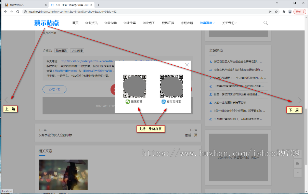Click the floating QR code side button
The height and width of the screenshot is (194, 308).
298,163
